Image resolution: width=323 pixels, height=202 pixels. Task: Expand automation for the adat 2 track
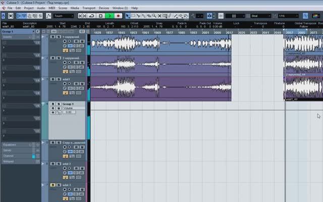point(43,164)
